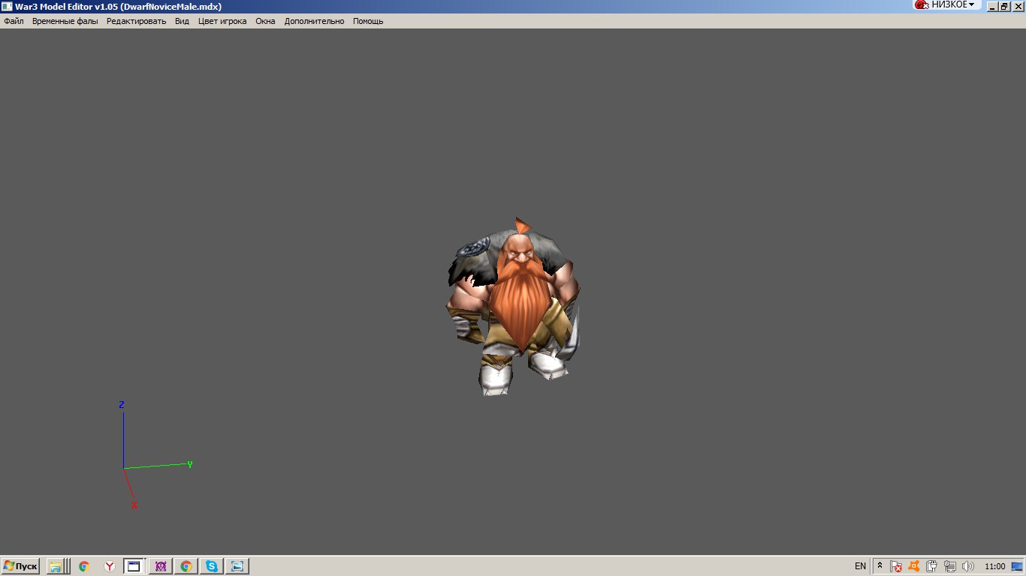The height and width of the screenshot is (576, 1026).
Task: Open the НИЗКОЕ dropdown arrow
Action: (x=971, y=4)
